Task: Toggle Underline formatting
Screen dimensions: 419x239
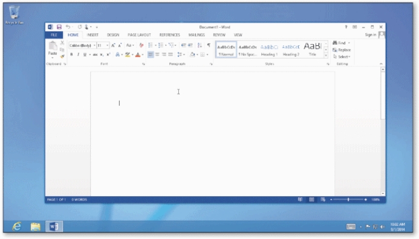Action: click(85, 54)
